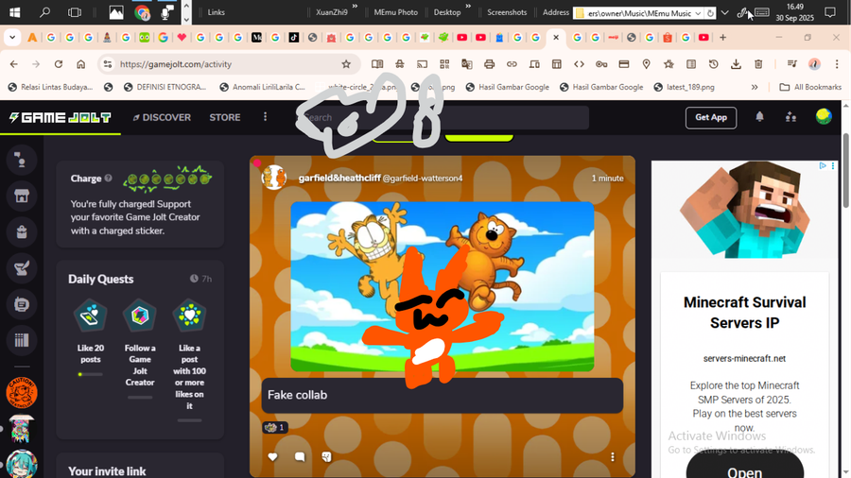Open Chrome three-dot menu
Image resolution: width=851 pixels, height=478 pixels.
coord(837,64)
